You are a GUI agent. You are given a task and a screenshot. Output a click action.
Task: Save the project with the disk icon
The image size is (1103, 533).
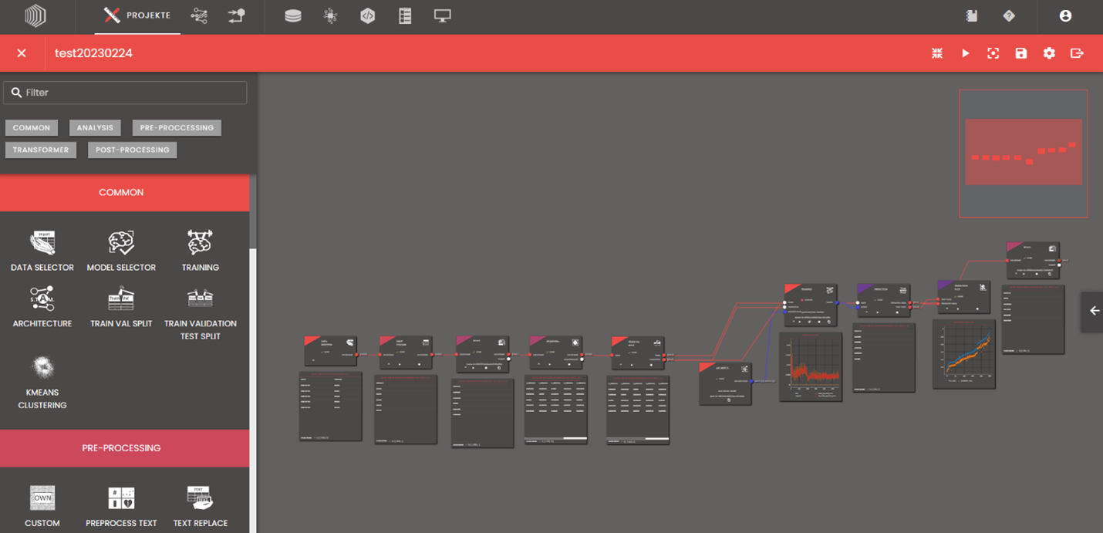[x=1021, y=53]
